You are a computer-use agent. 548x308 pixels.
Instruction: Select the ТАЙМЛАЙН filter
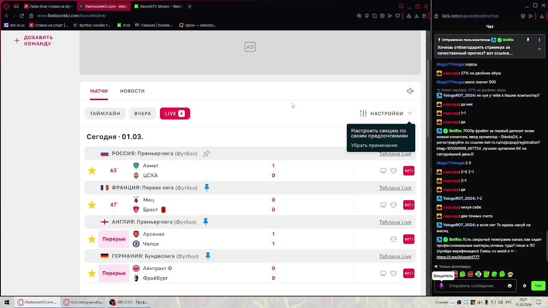pos(105,113)
